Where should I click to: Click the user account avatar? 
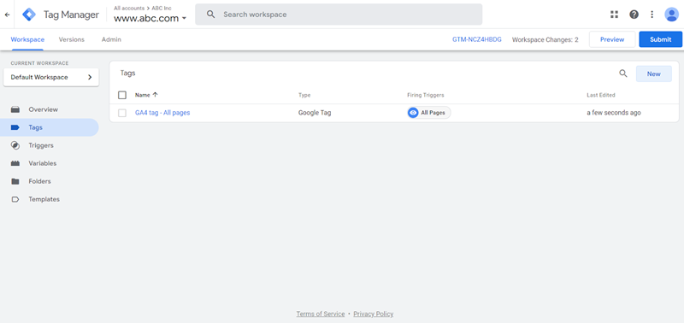(x=671, y=15)
